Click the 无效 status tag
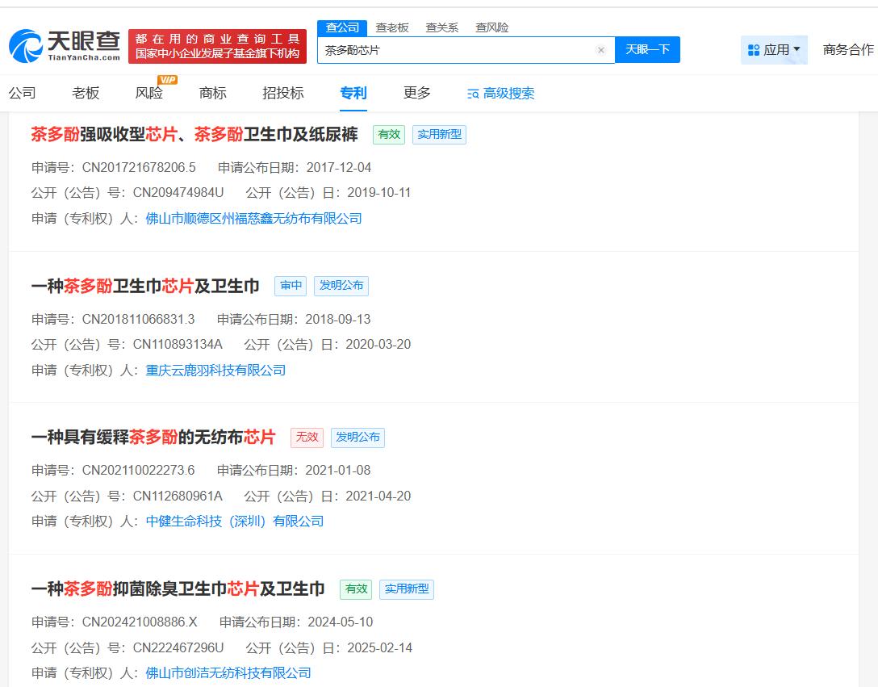The width and height of the screenshot is (878, 687). click(x=307, y=437)
